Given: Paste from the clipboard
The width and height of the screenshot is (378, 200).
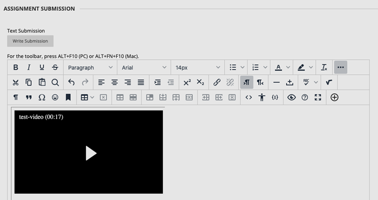Looking at the screenshot, I should click(42, 82).
